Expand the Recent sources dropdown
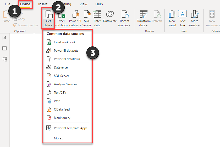The height and width of the screenshot is (147, 220). [x=124, y=18]
